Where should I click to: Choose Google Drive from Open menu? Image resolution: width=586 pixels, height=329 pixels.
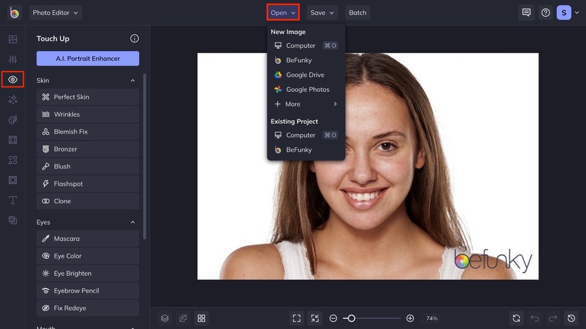[x=305, y=75]
